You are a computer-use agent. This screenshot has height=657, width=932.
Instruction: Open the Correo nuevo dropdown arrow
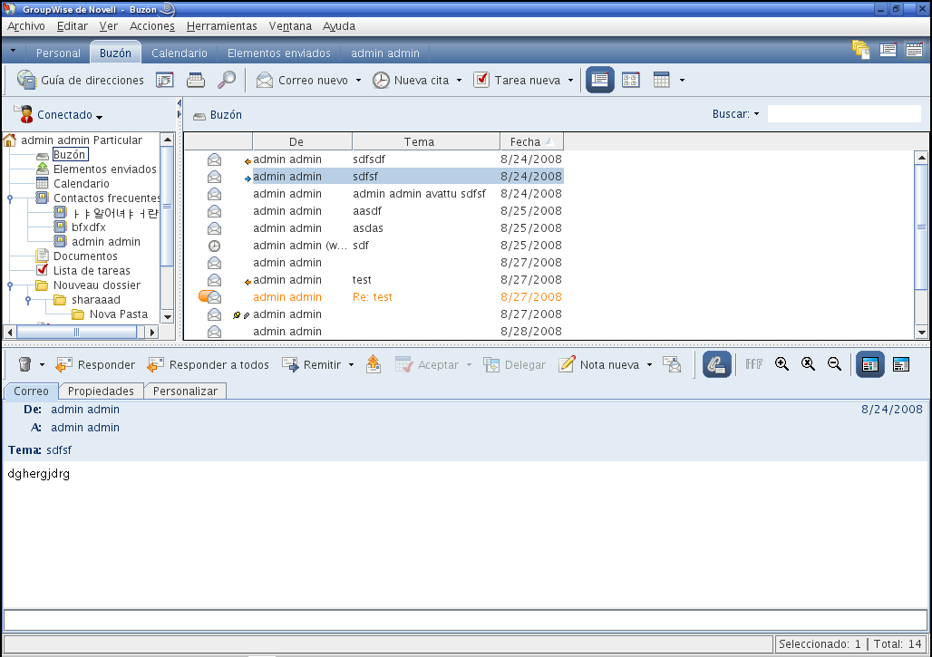click(x=358, y=80)
